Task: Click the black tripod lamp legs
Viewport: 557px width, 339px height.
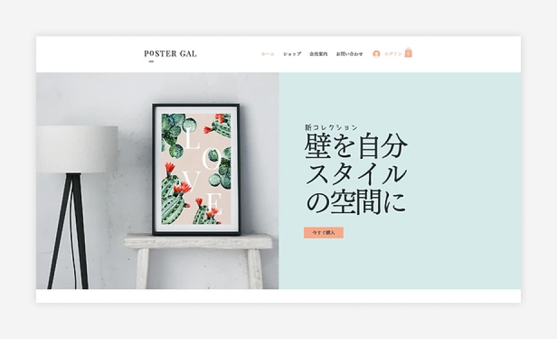Action: 69,231
